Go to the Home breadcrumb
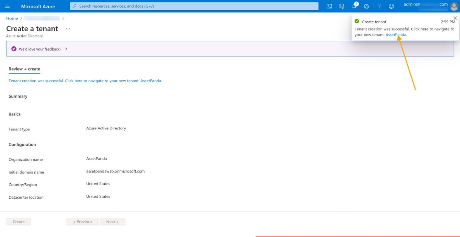The height and width of the screenshot is (237, 460). [12, 19]
